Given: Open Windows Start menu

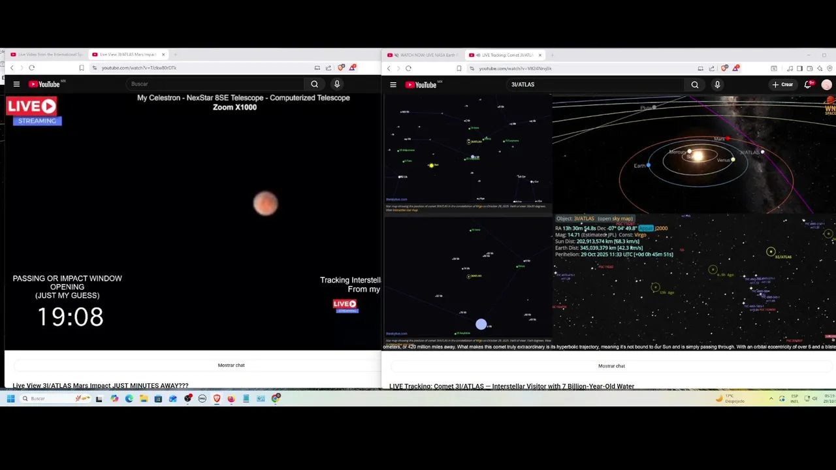Looking at the screenshot, I should click(10, 399).
